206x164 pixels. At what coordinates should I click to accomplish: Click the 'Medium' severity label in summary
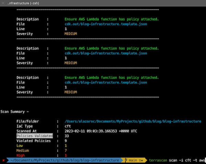(x=23, y=151)
